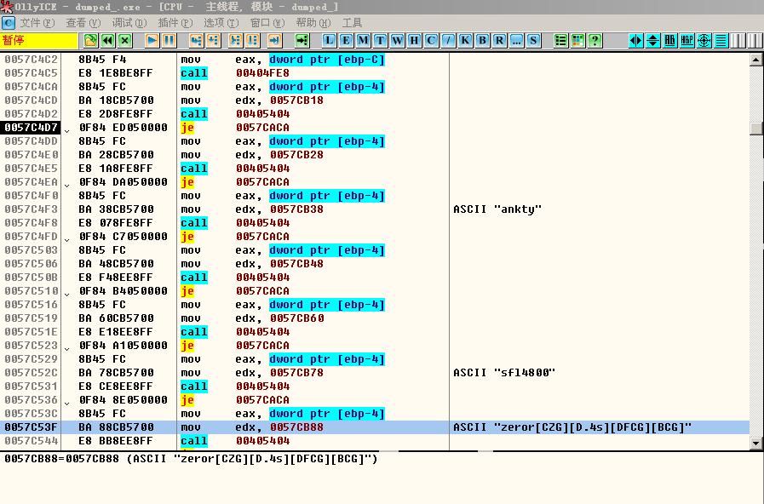Run the program with play icon

coord(152,40)
